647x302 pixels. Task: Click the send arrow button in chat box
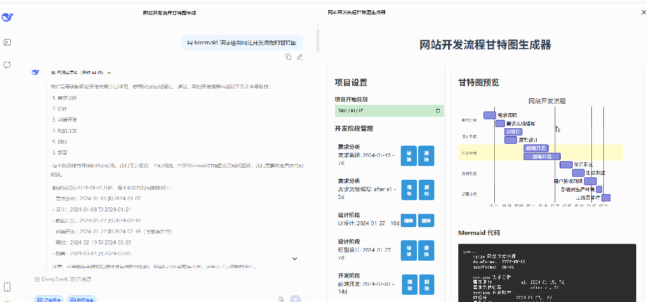[295, 300]
